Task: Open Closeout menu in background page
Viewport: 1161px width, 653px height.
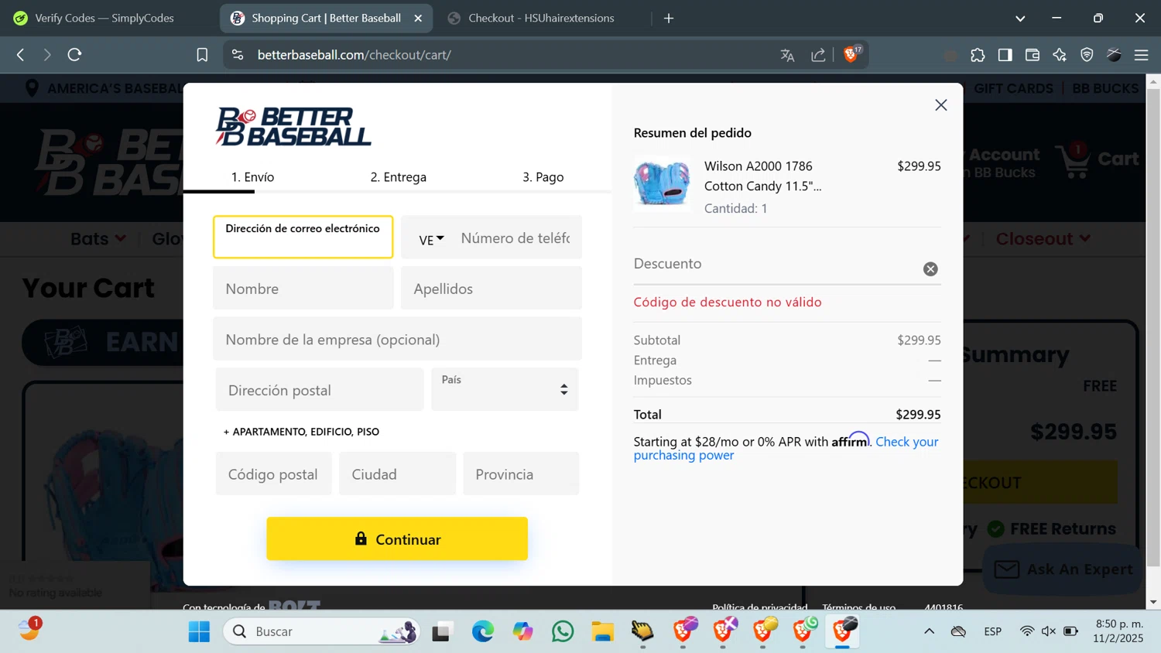Action: [1043, 239]
